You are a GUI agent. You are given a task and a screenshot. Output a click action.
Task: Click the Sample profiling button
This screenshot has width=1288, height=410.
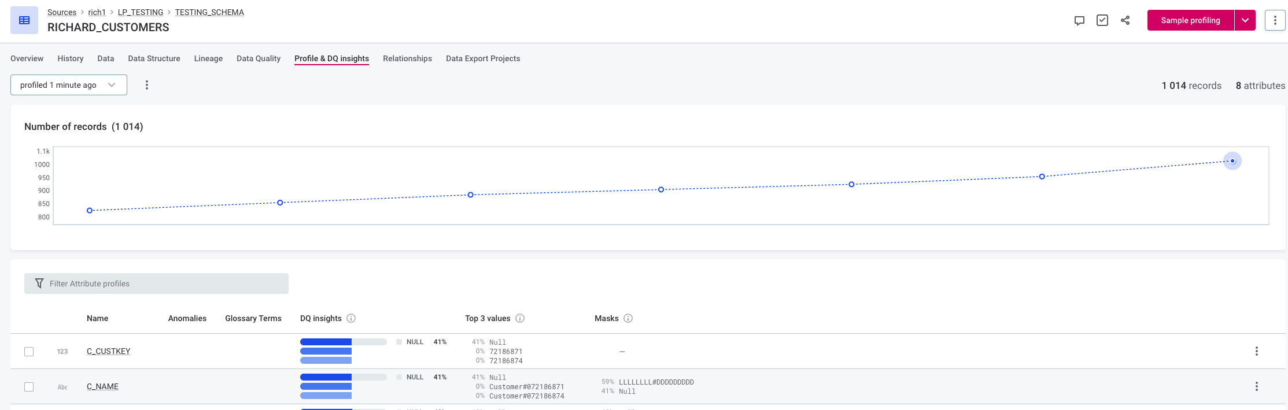point(1190,20)
